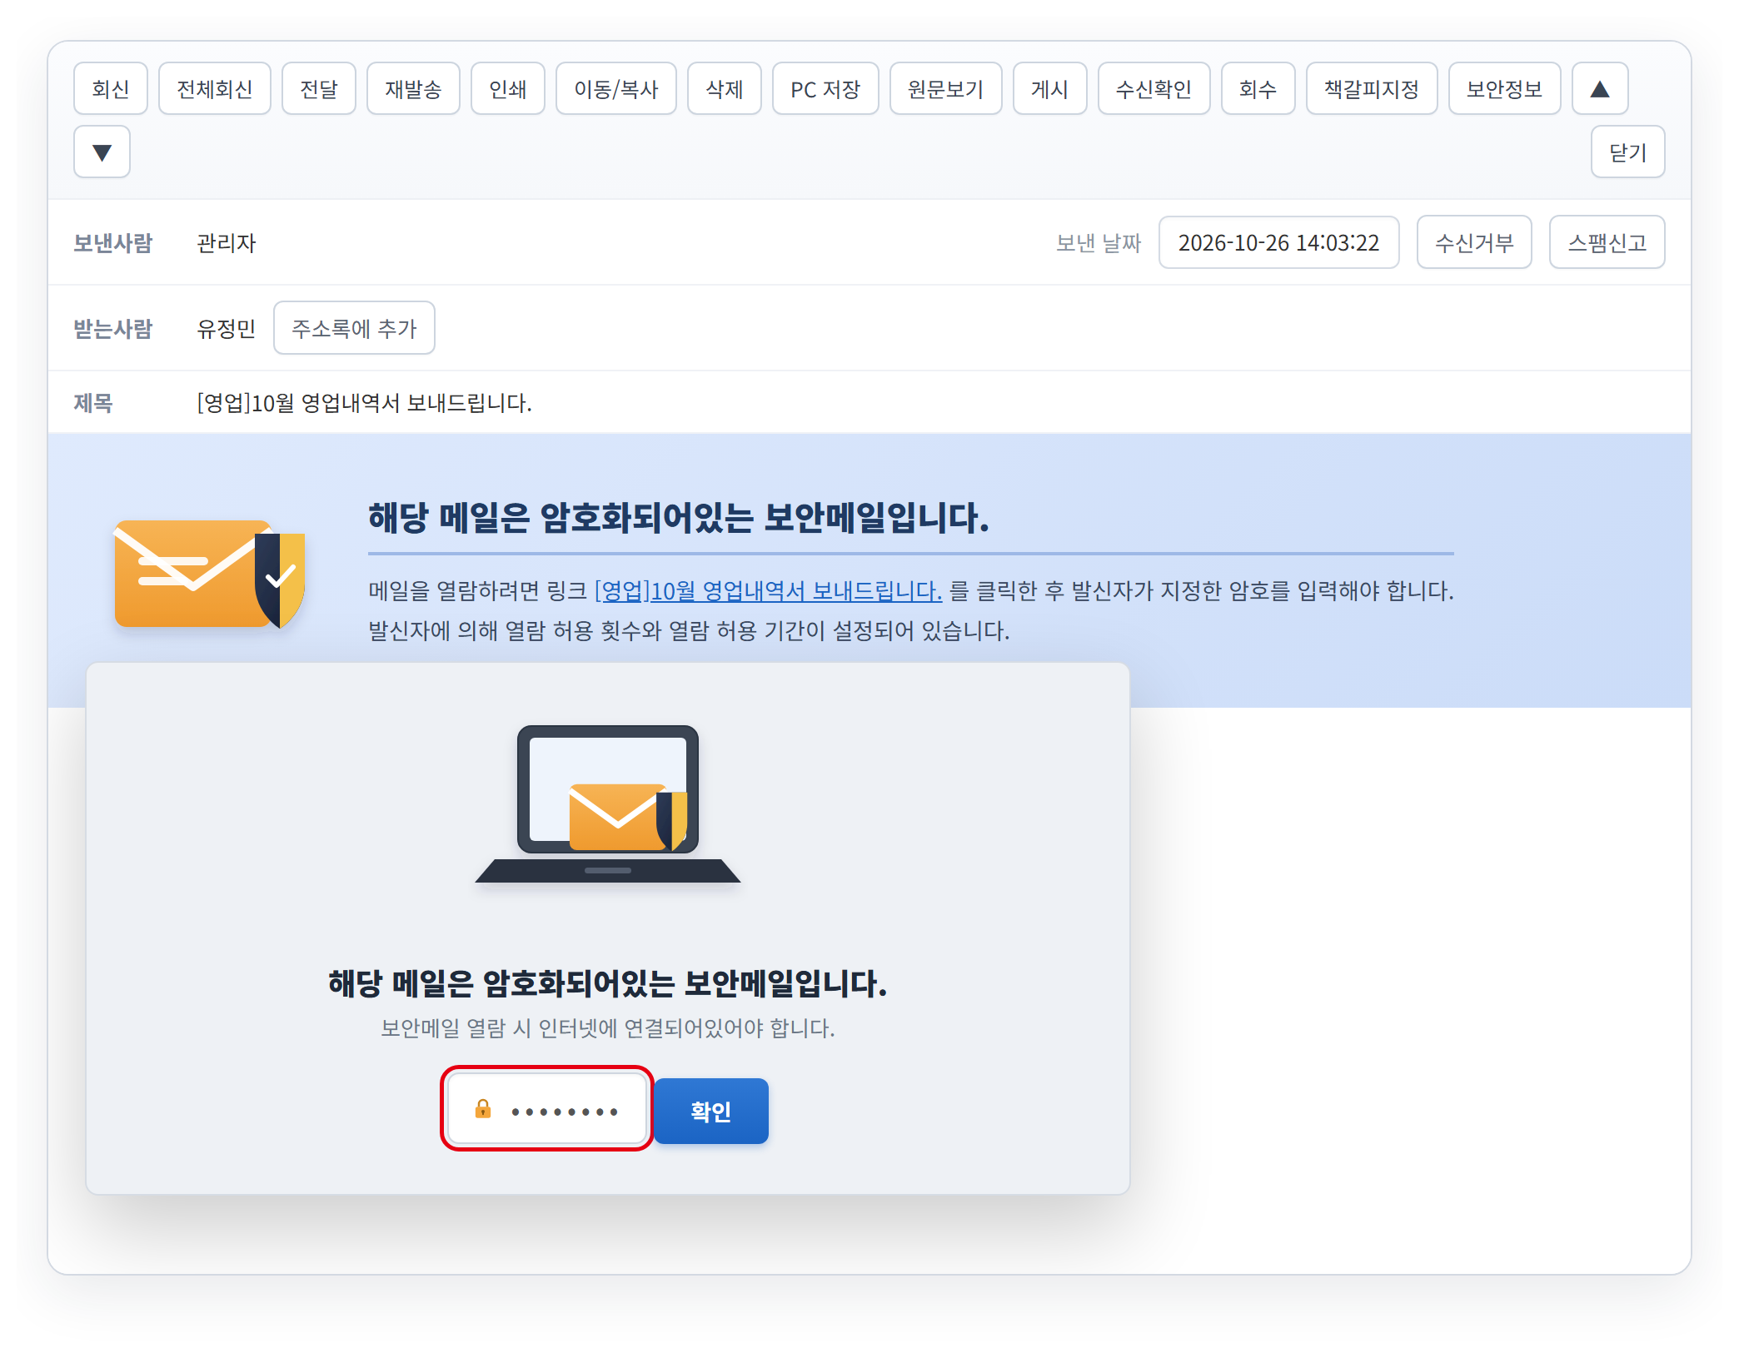Click the 수신거부 unsubscribe button
This screenshot has width=1739, height=1358.
1474,242
